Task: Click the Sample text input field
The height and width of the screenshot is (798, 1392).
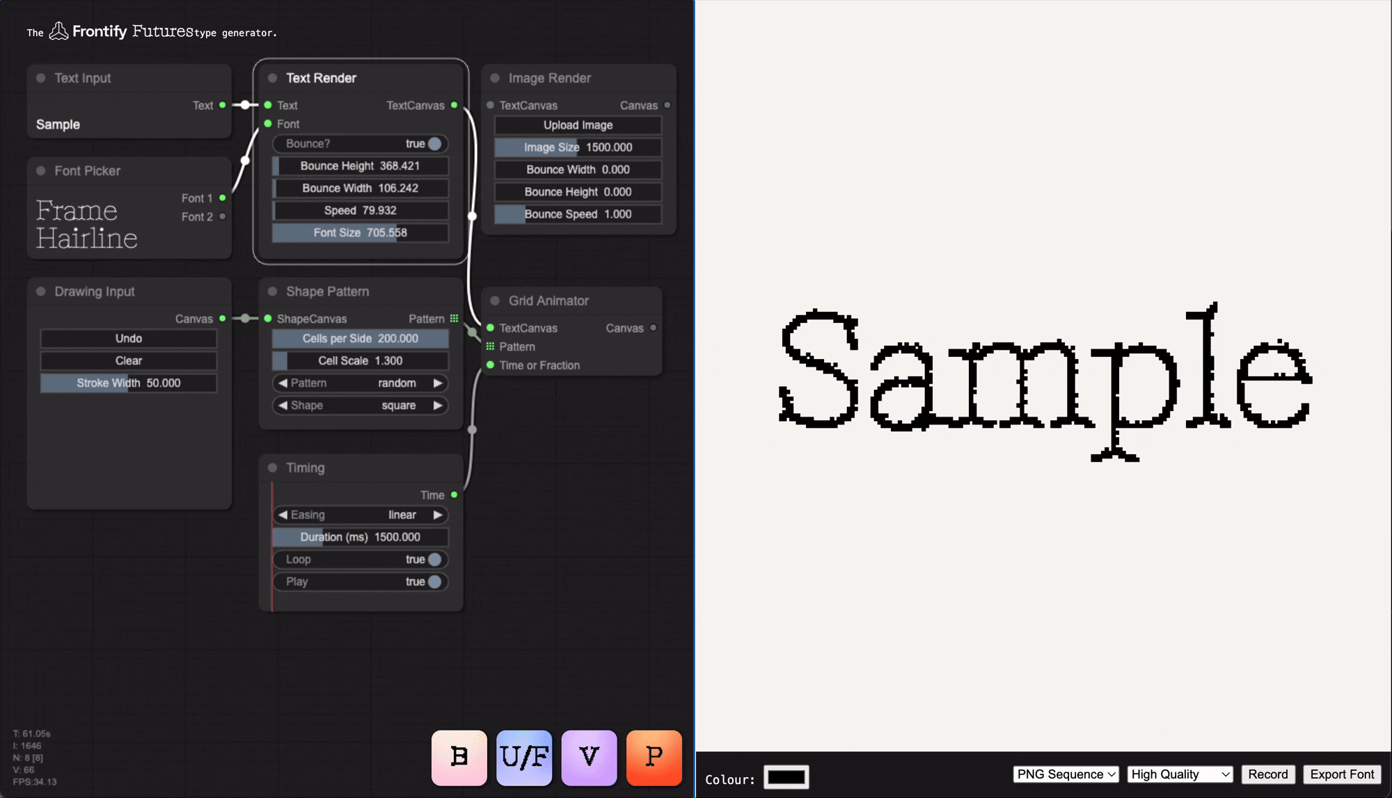Action: [x=58, y=125]
